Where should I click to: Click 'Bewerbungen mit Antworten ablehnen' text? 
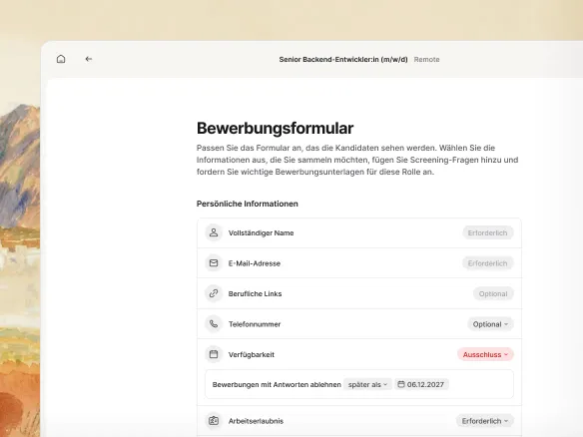(x=277, y=384)
